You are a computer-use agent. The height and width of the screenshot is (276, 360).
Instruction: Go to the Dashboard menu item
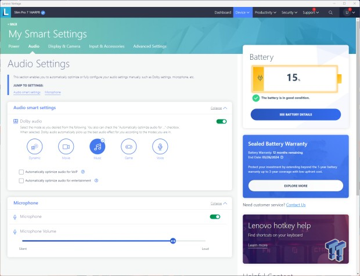tap(223, 13)
